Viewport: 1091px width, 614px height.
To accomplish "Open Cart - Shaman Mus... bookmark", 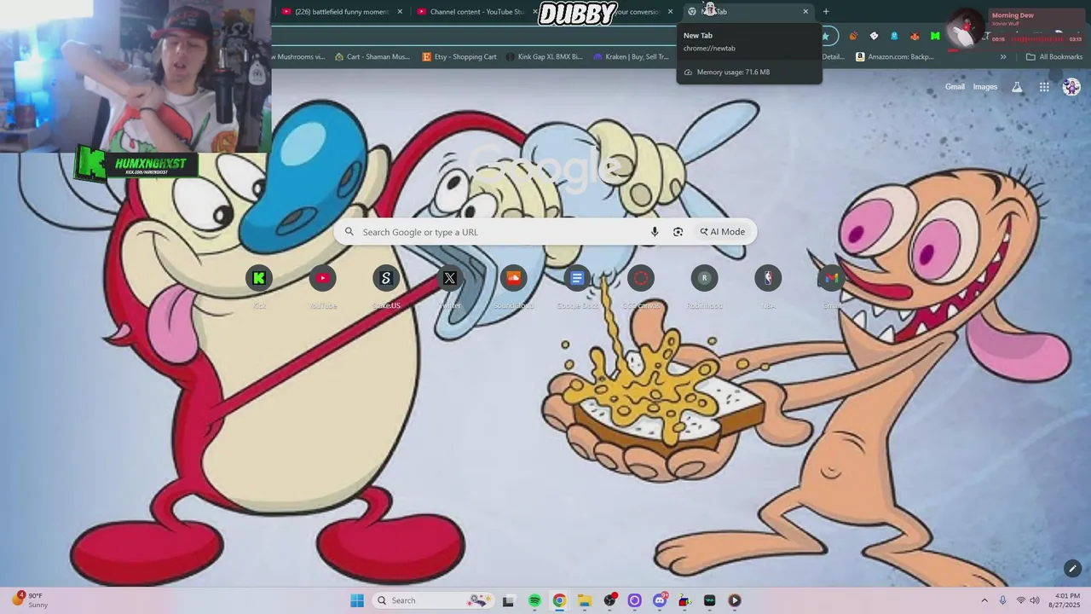I will [x=372, y=57].
